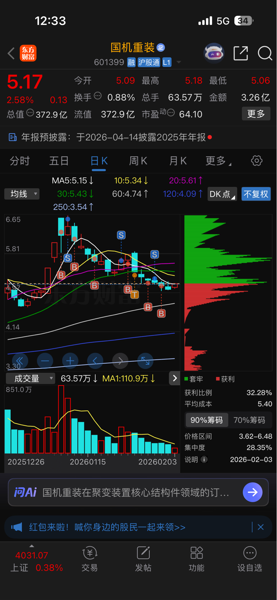The height and width of the screenshot is (600, 277).
Task: Open the 均线 indicator dropdown
Action: coord(22,194)
